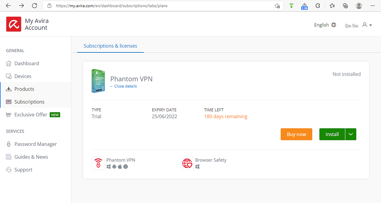Open the extension icon with 1.36 badge
Screen dimensions: 381x203
pyautogui.click(x=304, y=6)
